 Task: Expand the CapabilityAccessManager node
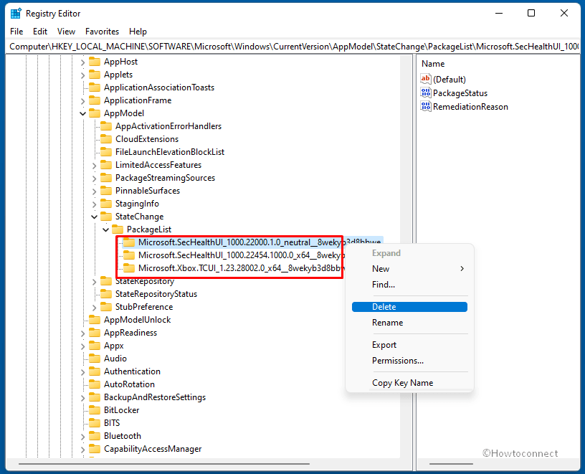click(x=83, y=450)
